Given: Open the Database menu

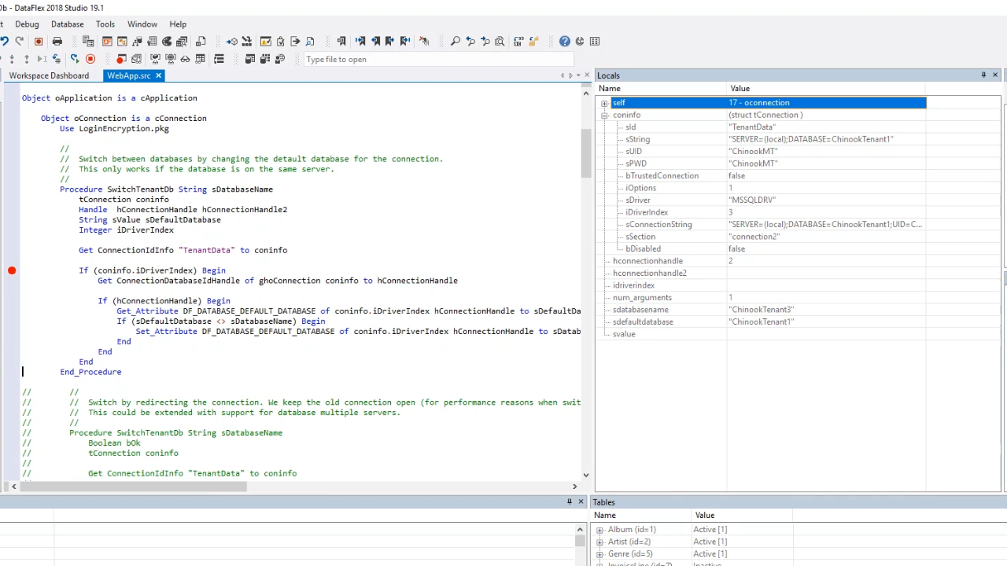Looking at the screenshot, I should [67, 24].
